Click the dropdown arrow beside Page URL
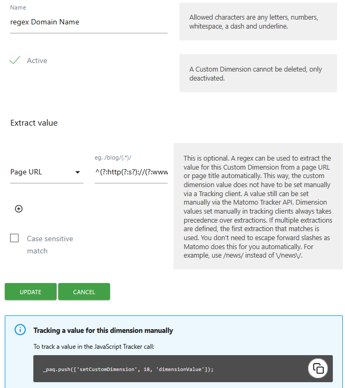Viewport: 345px width, 388px height. pyautogui.click(x=78, y=172)
